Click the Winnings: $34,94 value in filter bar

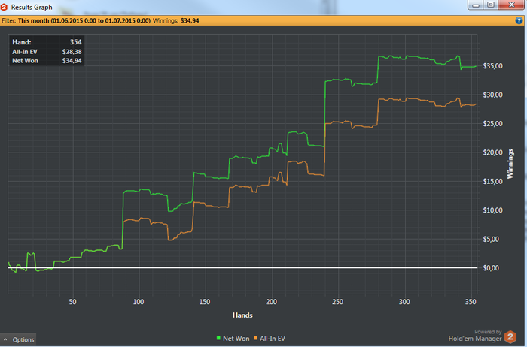[175, 20]
